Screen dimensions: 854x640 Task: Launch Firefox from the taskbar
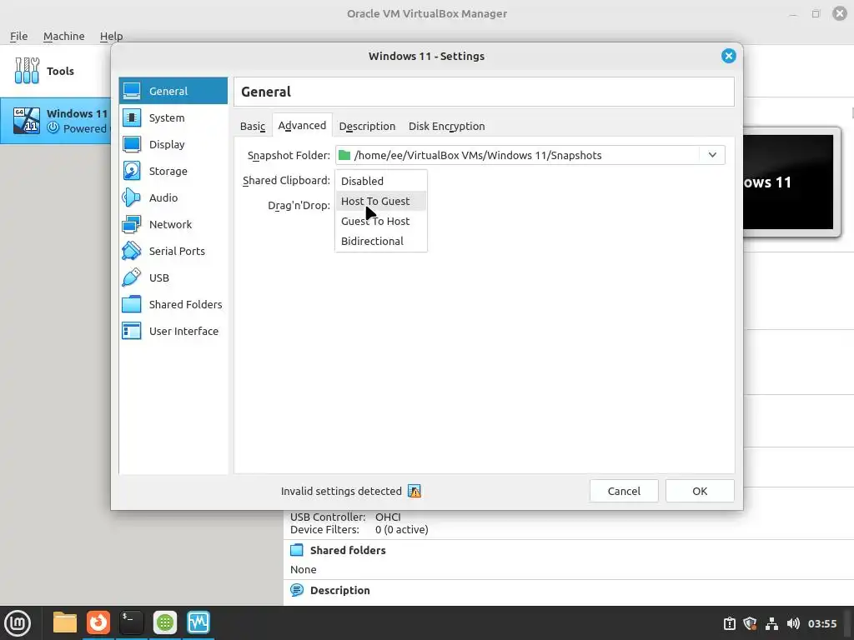click(98, 622)
